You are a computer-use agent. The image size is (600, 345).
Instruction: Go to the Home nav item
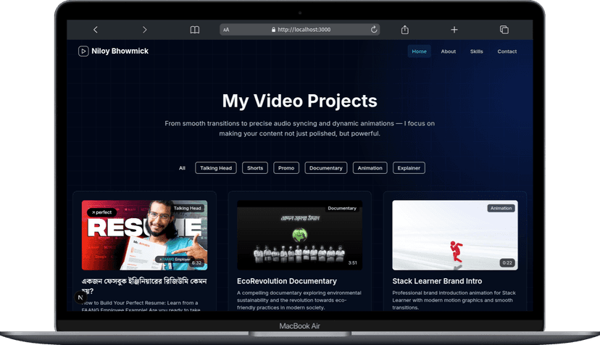click(x=419, y=51)
